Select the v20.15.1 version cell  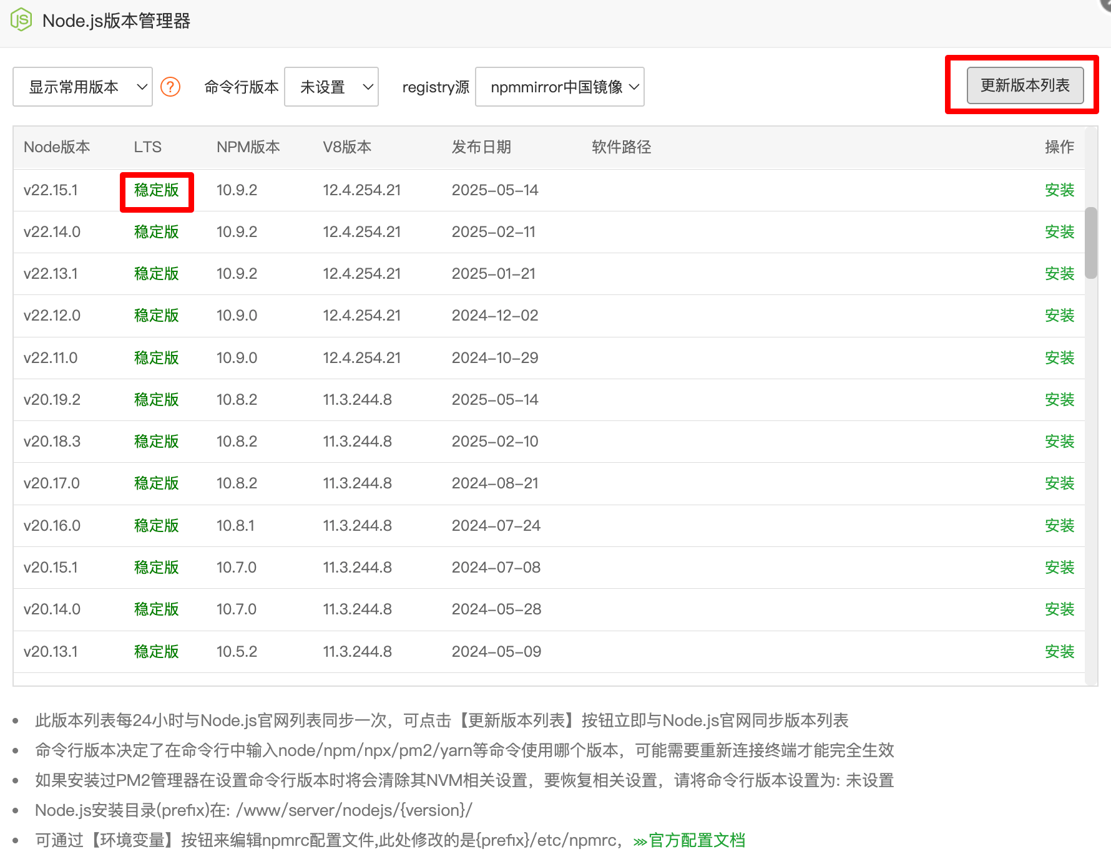(x=51, y=568)
